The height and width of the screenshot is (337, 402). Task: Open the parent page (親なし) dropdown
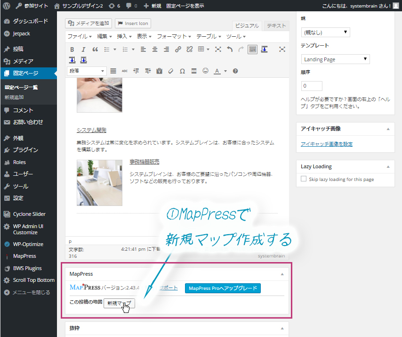325,32
